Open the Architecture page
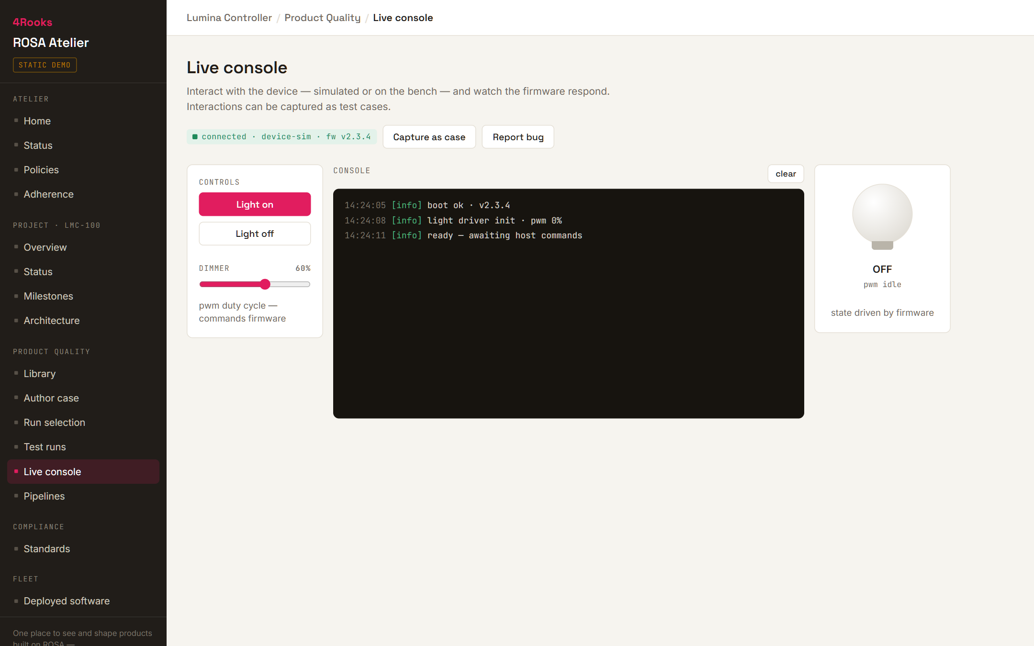 pos(83,321)
